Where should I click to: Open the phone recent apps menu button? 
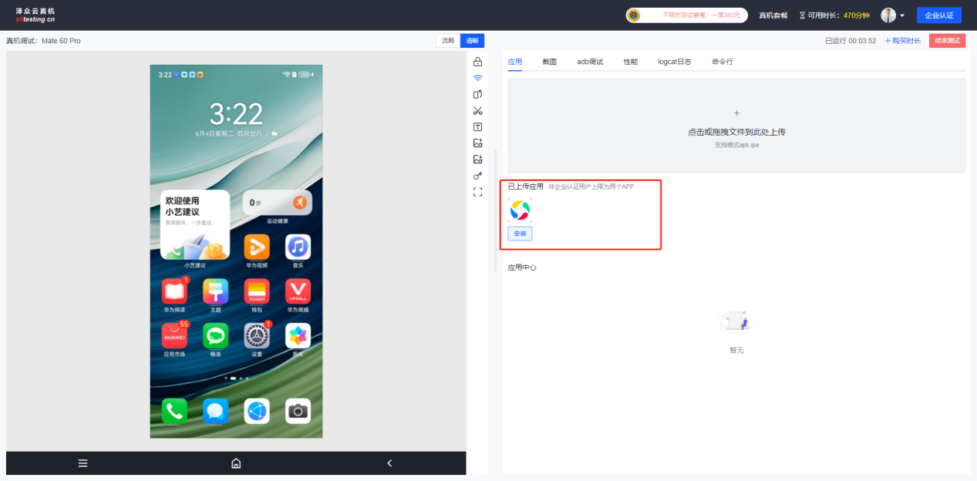tap(83, 463)
